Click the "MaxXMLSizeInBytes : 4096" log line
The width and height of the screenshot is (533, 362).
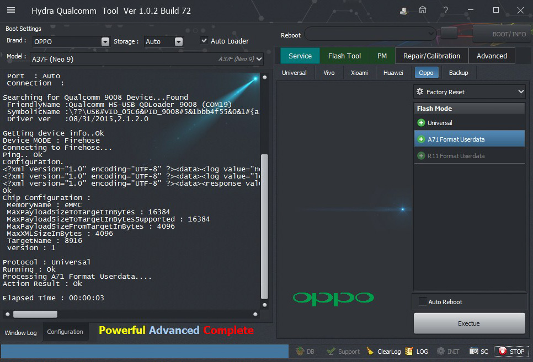click(60, 233)
